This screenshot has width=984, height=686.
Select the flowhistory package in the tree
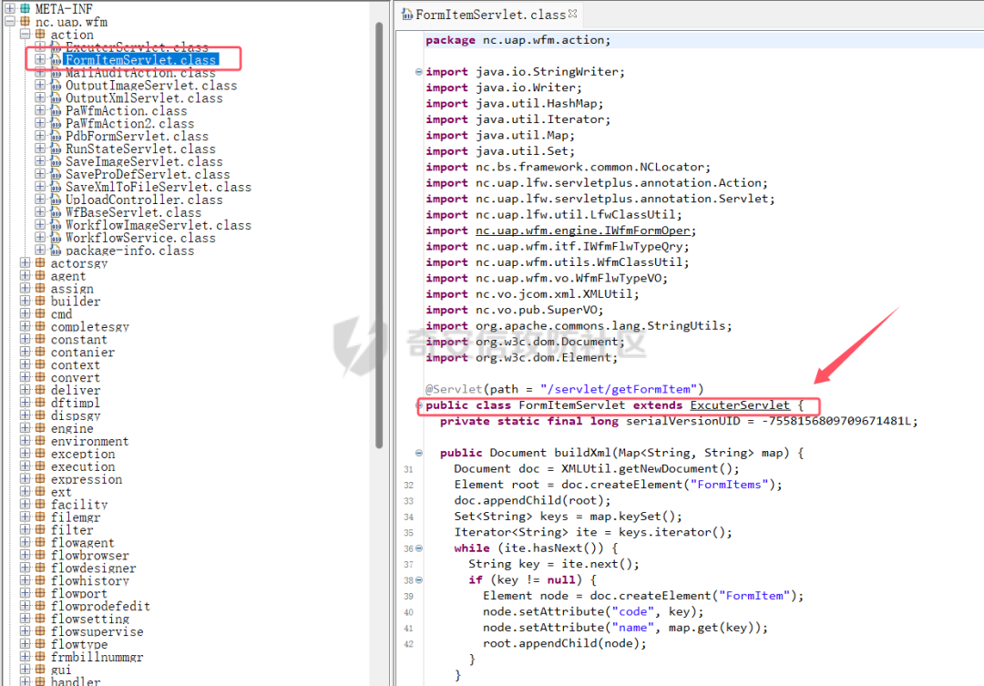90,580
